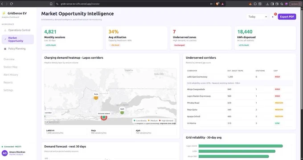This screenshot has width=303, height=160.
Task: Click the Lagos-Ibadan Expressway corridor row
Action: click(239, 96)
